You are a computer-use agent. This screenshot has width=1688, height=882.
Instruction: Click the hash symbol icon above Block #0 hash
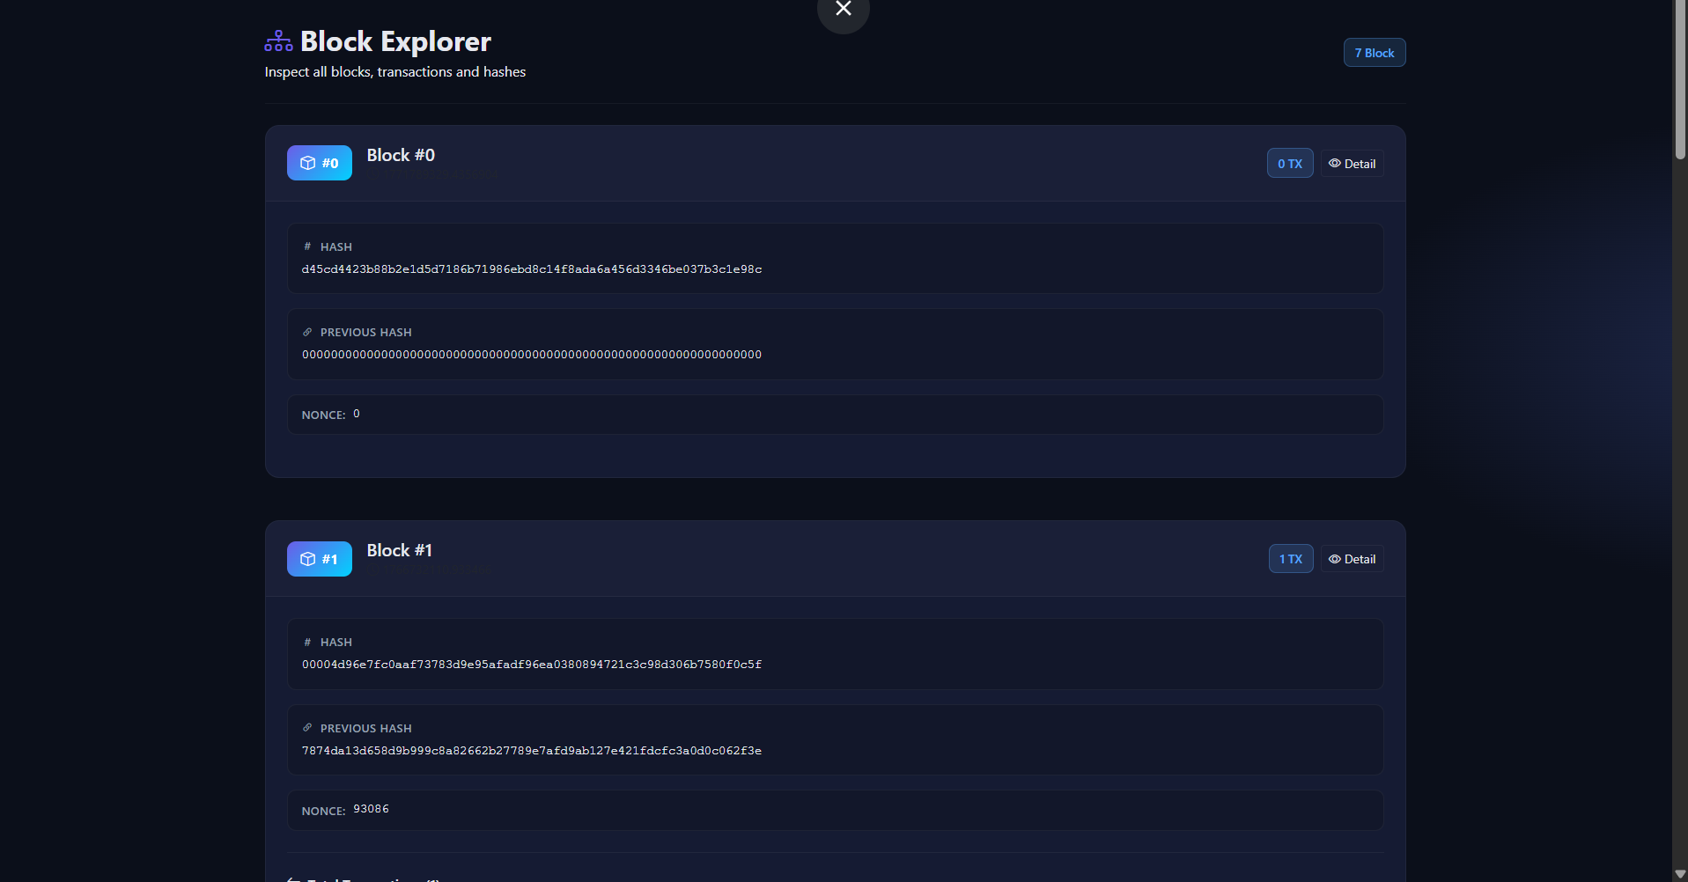click(x=306, y=246)
